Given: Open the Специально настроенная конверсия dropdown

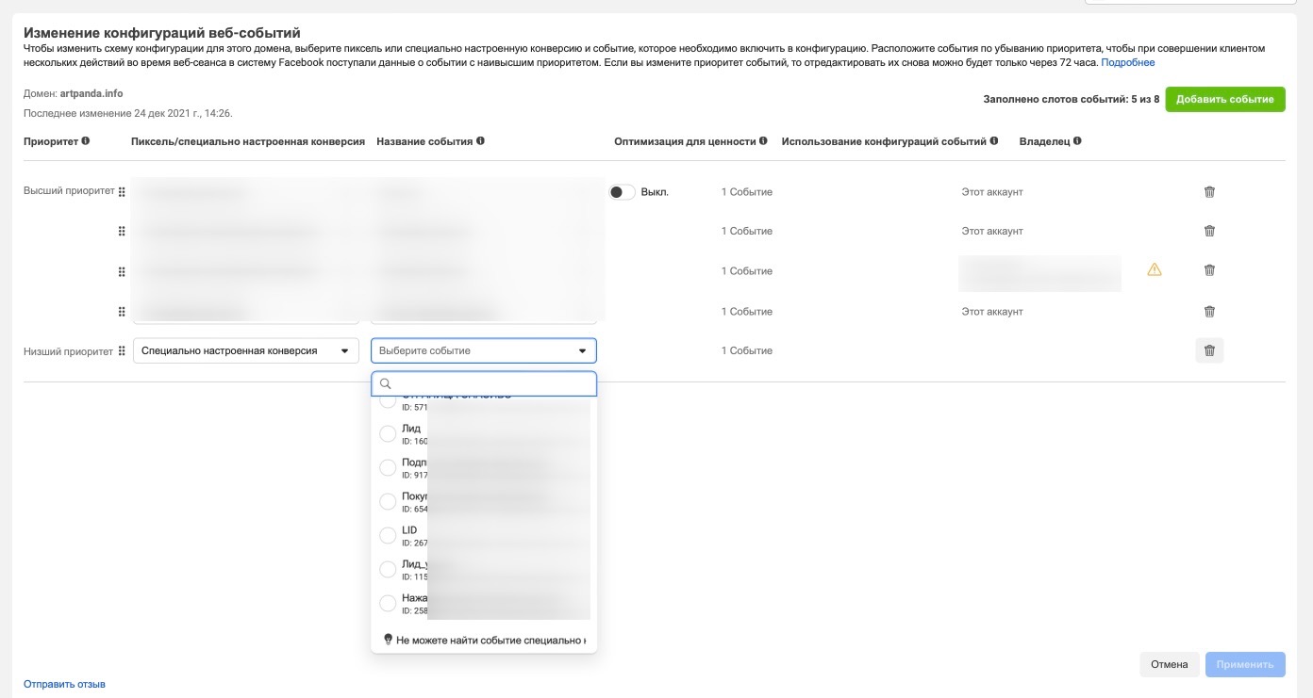Looking at the screenshot, I should tap(246, 350).
